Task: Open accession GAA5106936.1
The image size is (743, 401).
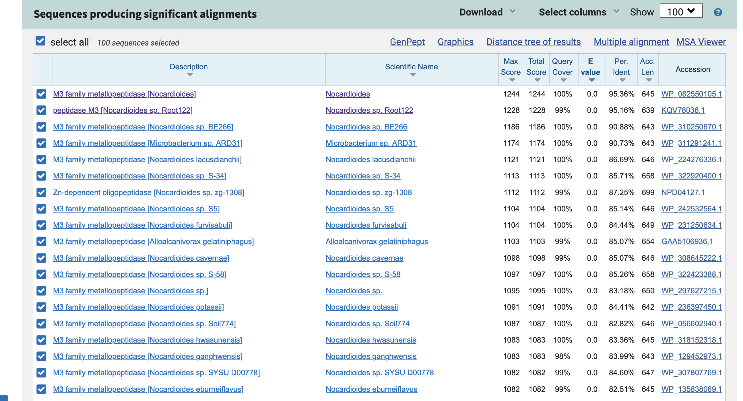Action: [687, 242]
